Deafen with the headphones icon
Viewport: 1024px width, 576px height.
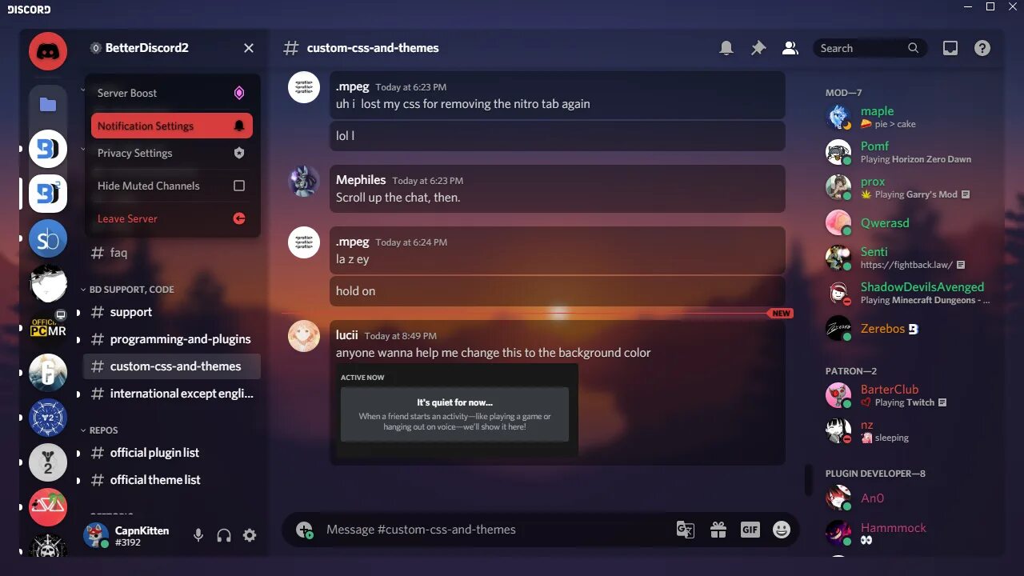[x=224, y=535]
